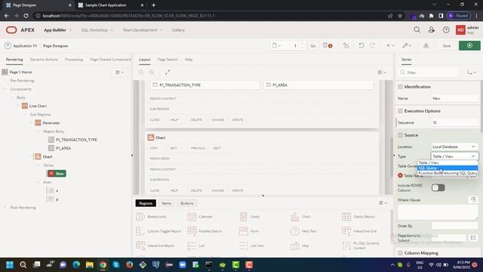Viewport: 483px width, 272px height.
Task: Open APEX search magnifier in header
Action: [x=417, y=30]
